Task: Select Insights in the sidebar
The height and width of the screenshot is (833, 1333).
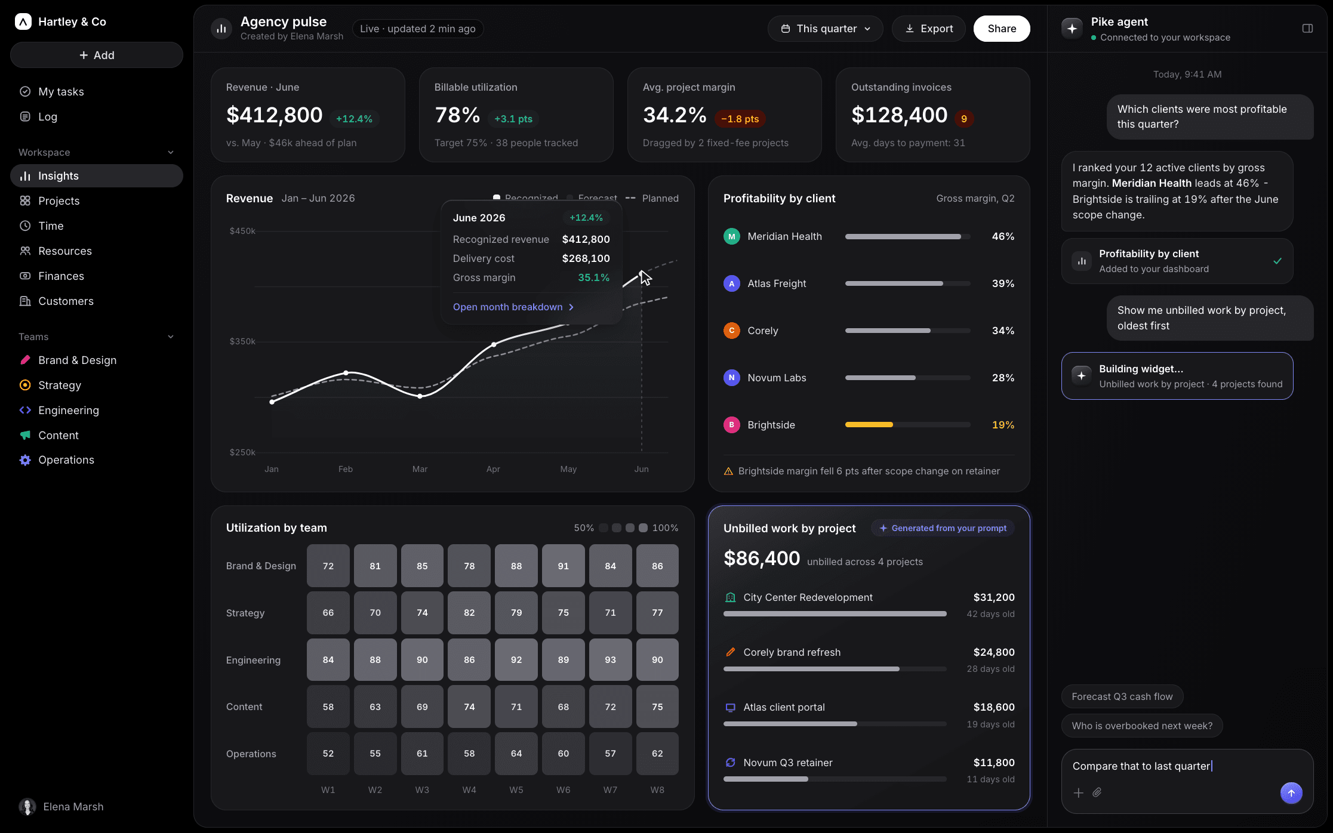Action: click(x=97, y=175)
